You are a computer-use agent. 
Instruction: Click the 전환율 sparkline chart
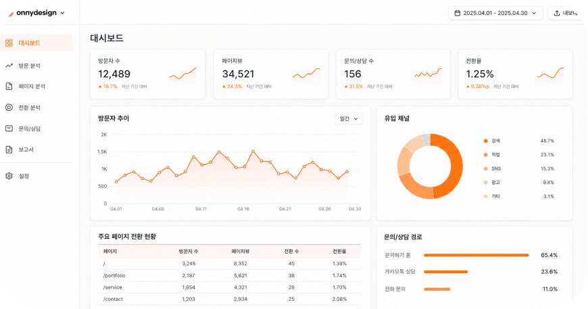pos(551,74)
